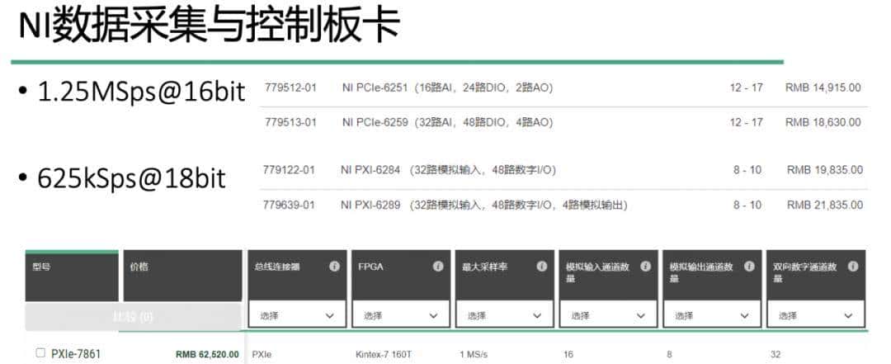
Task: Click info icon beside 模拟输出通道数量 header
Action: coord(749,266)
